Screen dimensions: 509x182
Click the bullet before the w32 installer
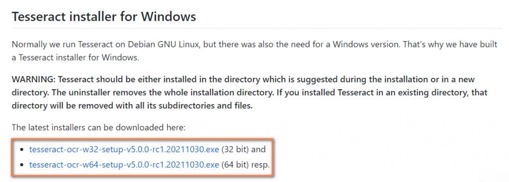(x=22, y=150)
